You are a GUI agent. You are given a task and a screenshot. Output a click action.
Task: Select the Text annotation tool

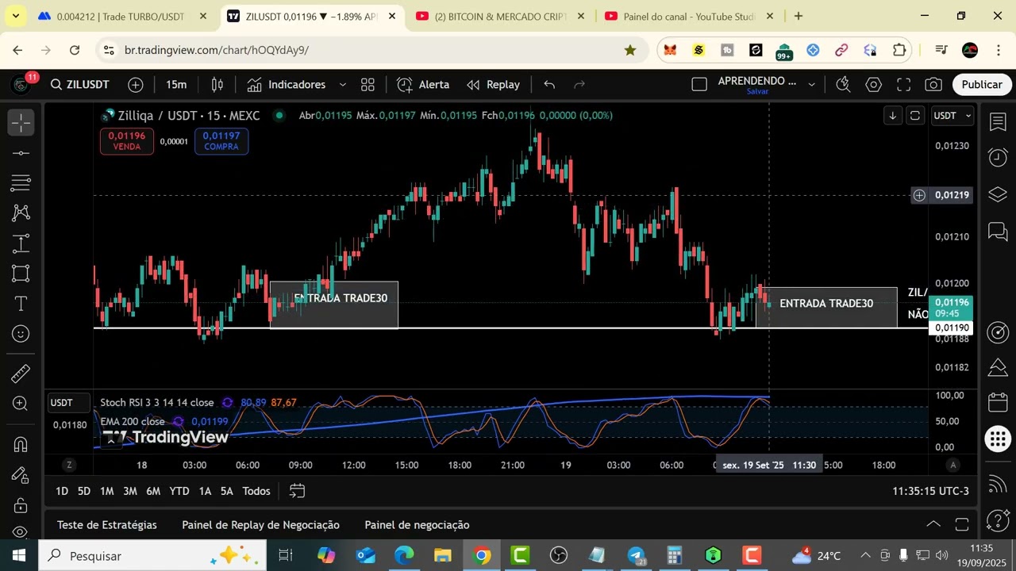(21, 304)
